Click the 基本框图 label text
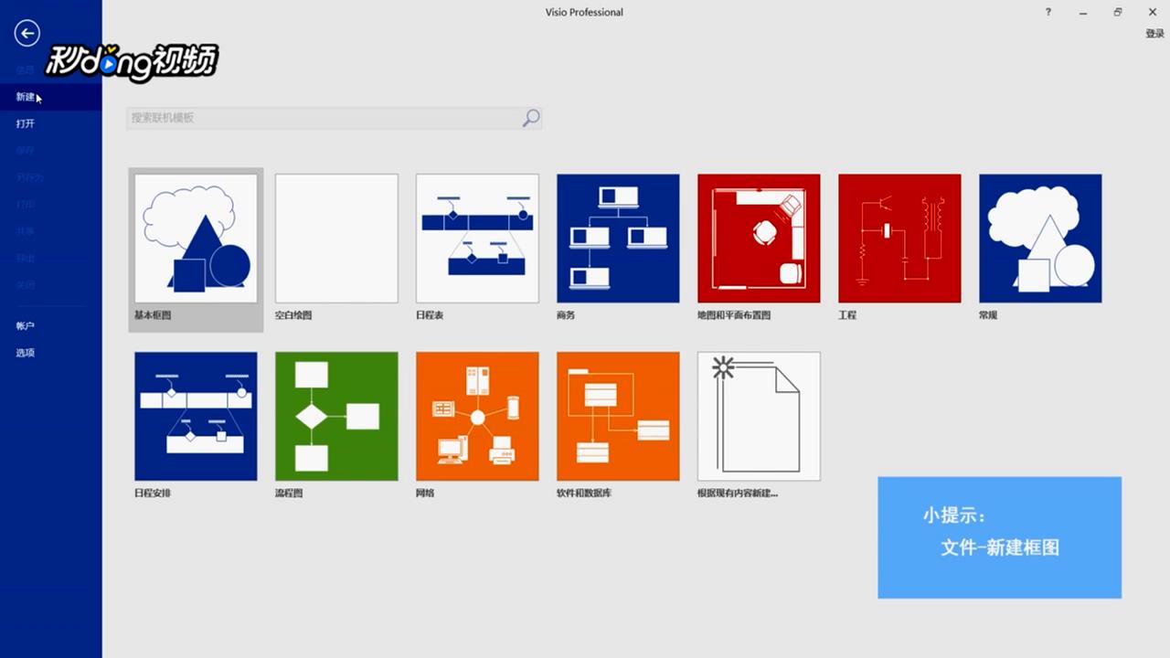This screenshot has width=1170, height=658. coord(153,315)
